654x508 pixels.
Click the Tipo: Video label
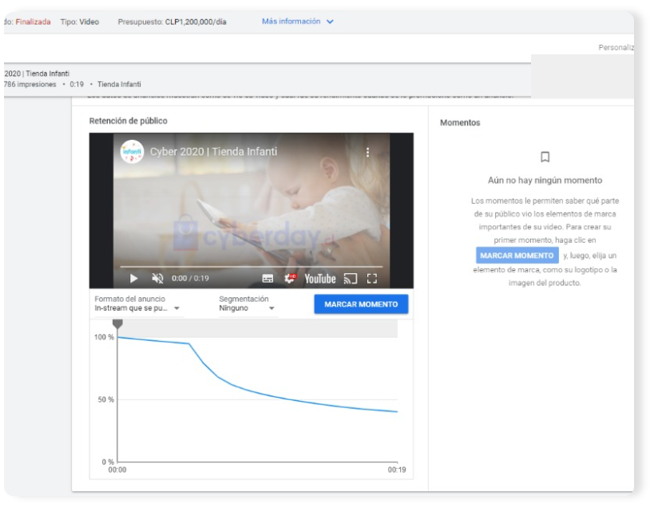80,22
